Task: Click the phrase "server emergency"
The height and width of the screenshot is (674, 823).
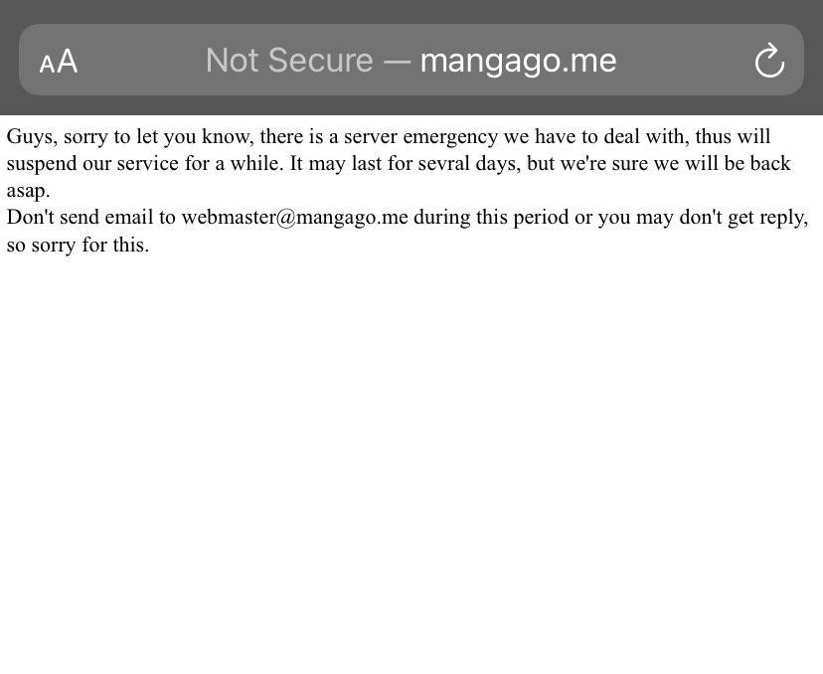Action: point(420,136)
